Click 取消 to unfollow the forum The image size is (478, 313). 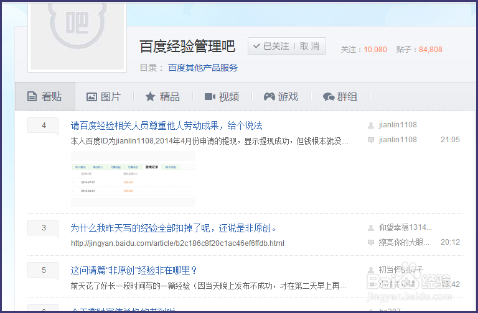click(x=310, y=46)
